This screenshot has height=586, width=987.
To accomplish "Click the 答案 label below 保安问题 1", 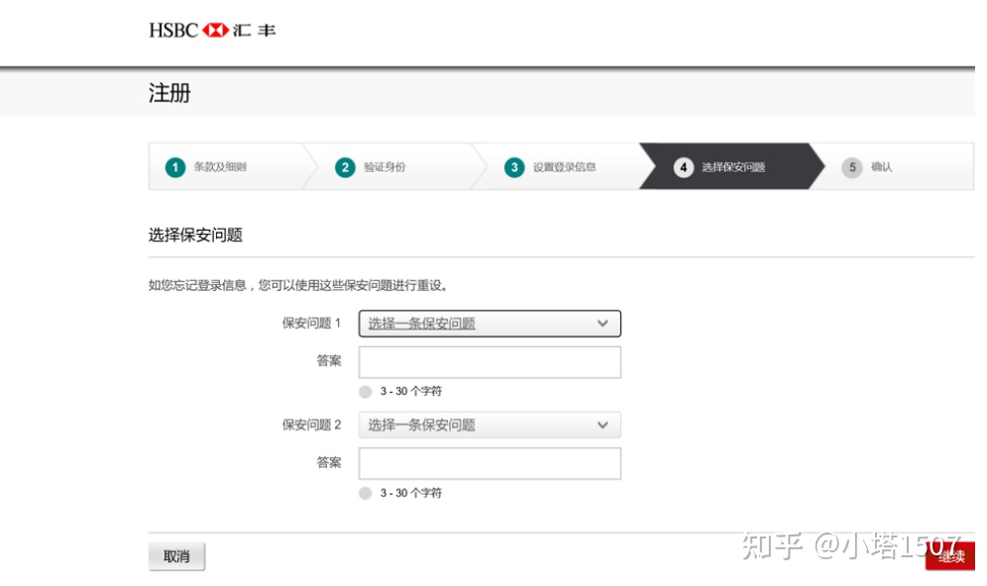I will [329, 361].
